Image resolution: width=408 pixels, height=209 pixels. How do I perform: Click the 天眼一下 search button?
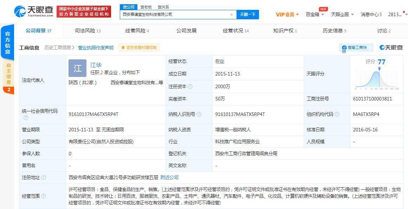tap(247, 14)
